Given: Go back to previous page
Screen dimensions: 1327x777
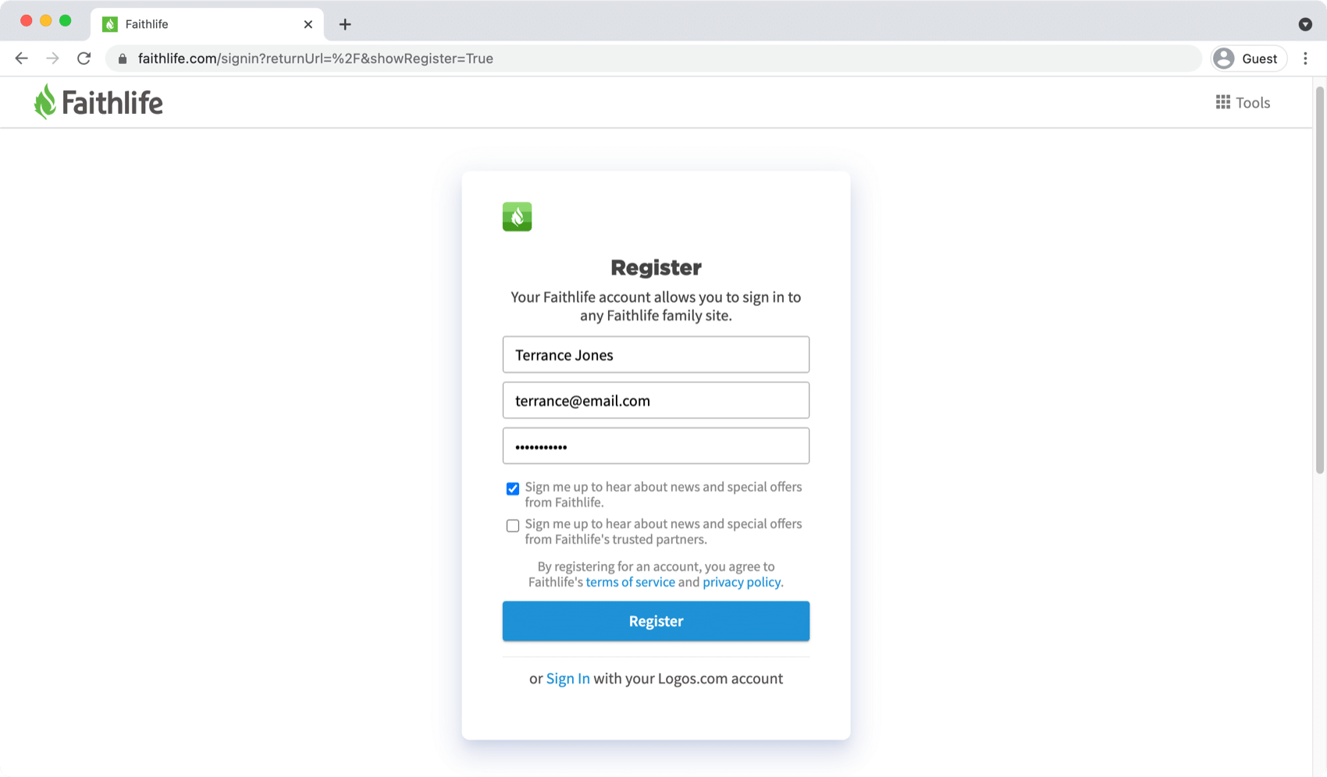Looking at the screenshot, I should coord(21,59).
